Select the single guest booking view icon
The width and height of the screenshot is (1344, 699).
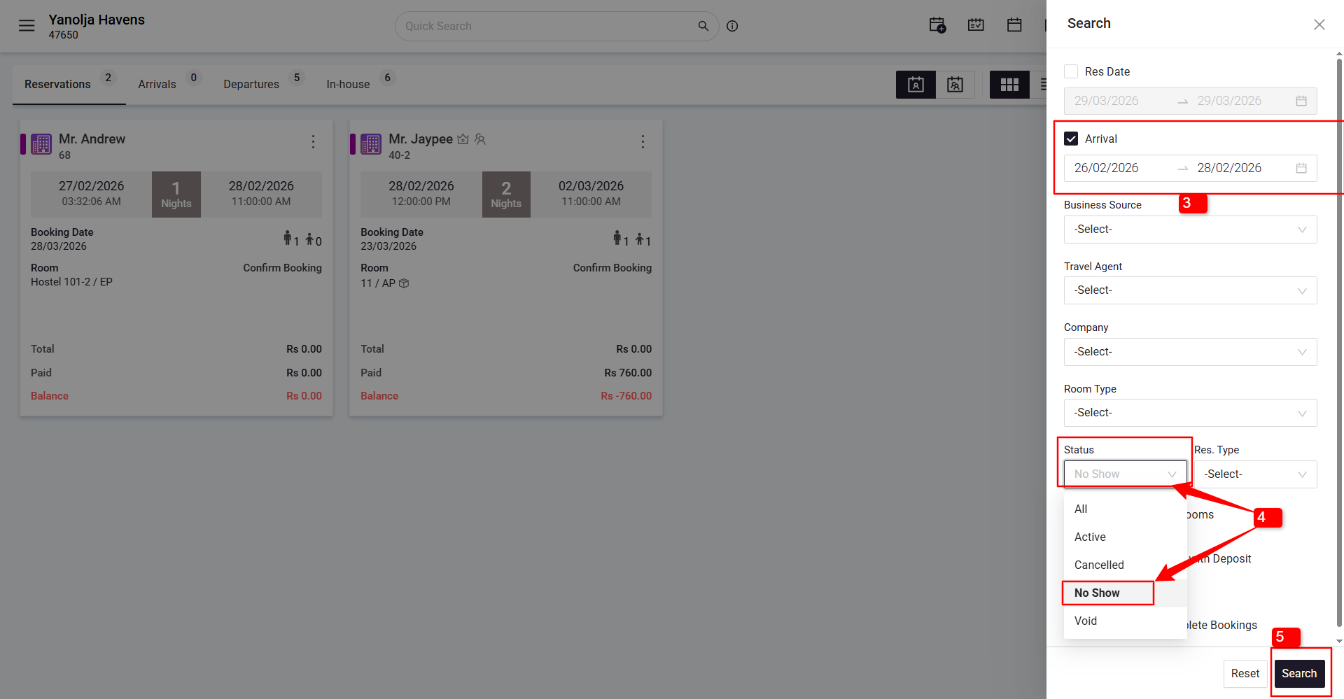[916, 85]
